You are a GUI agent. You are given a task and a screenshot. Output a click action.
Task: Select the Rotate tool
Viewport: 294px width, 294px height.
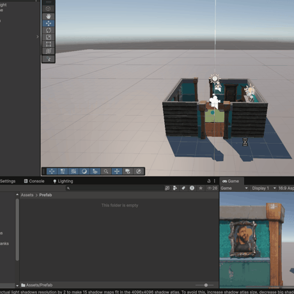click(49, 30)
